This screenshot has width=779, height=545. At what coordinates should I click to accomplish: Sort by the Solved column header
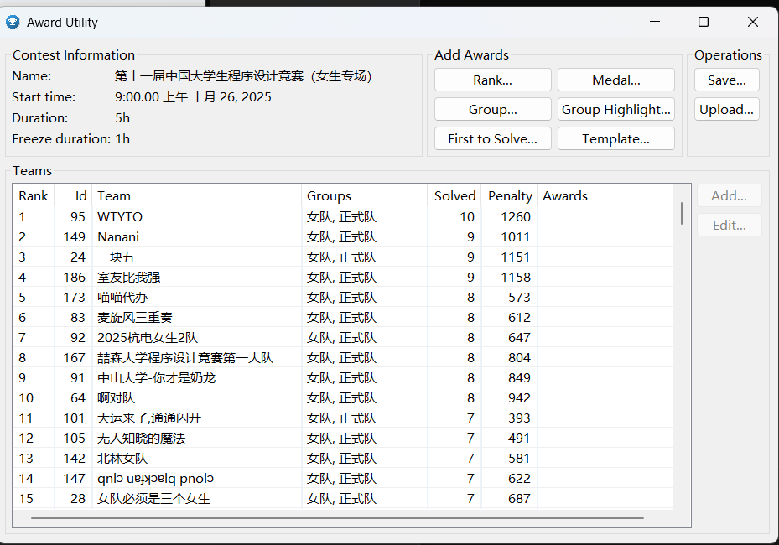[x=454, y=196]
